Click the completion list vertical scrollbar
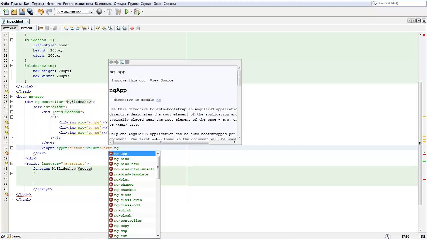 tap(158, 167)
